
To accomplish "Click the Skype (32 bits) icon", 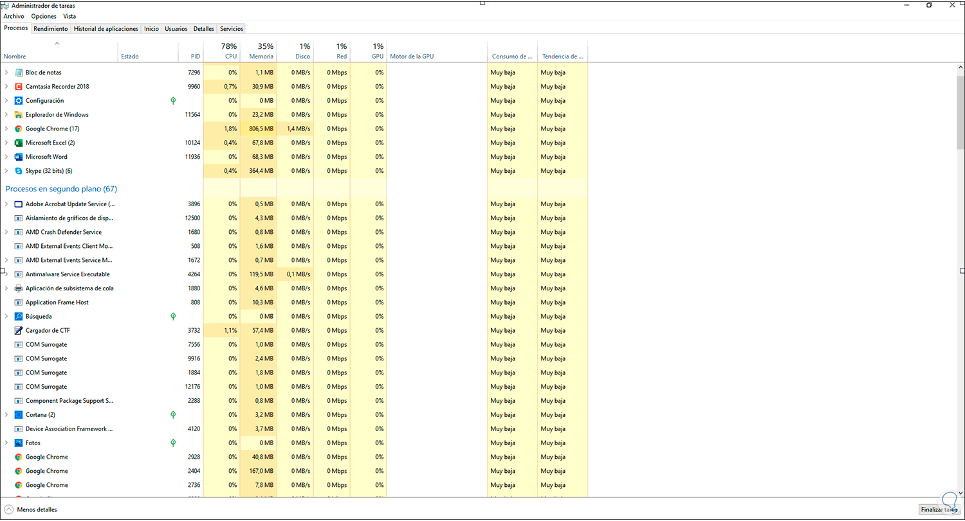I will (x=18, y=171).
